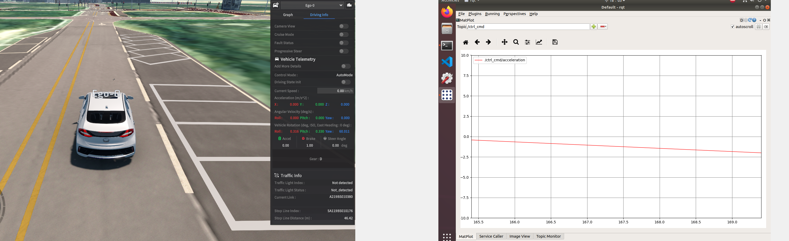
Task: Click the pause plot button
Action: (x=758, y=27)
